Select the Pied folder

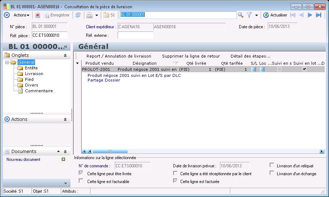pos(29,79)
